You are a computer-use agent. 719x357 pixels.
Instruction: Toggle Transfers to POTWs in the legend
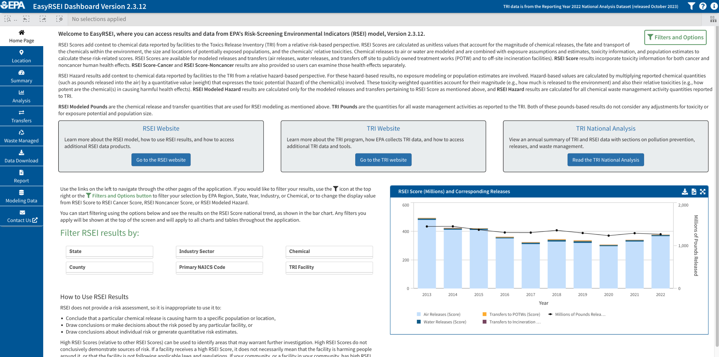click(514, 314)
